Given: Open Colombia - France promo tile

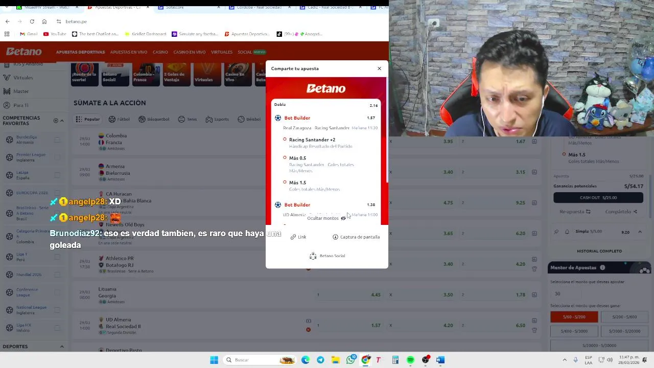Looking at the screenshot, I should (146, 74).
